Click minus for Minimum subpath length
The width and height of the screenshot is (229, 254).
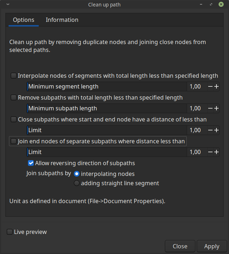point(210,108)
